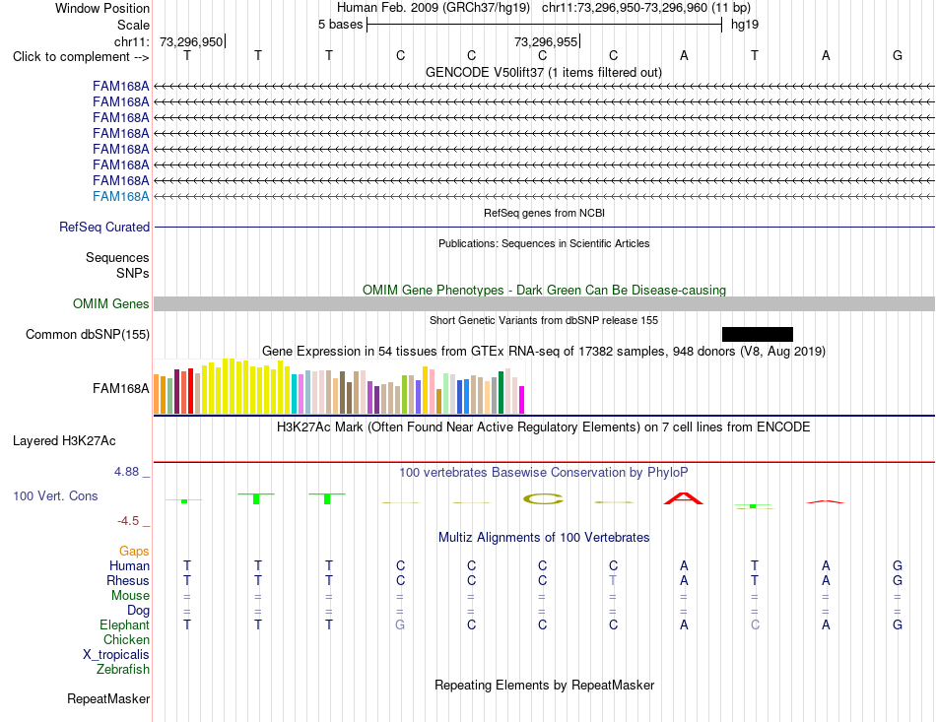Image resolution: width=936 pixels, height=722 pixels.
Task: Click 'Click to complement -->' link
Action: click(81, 57)
